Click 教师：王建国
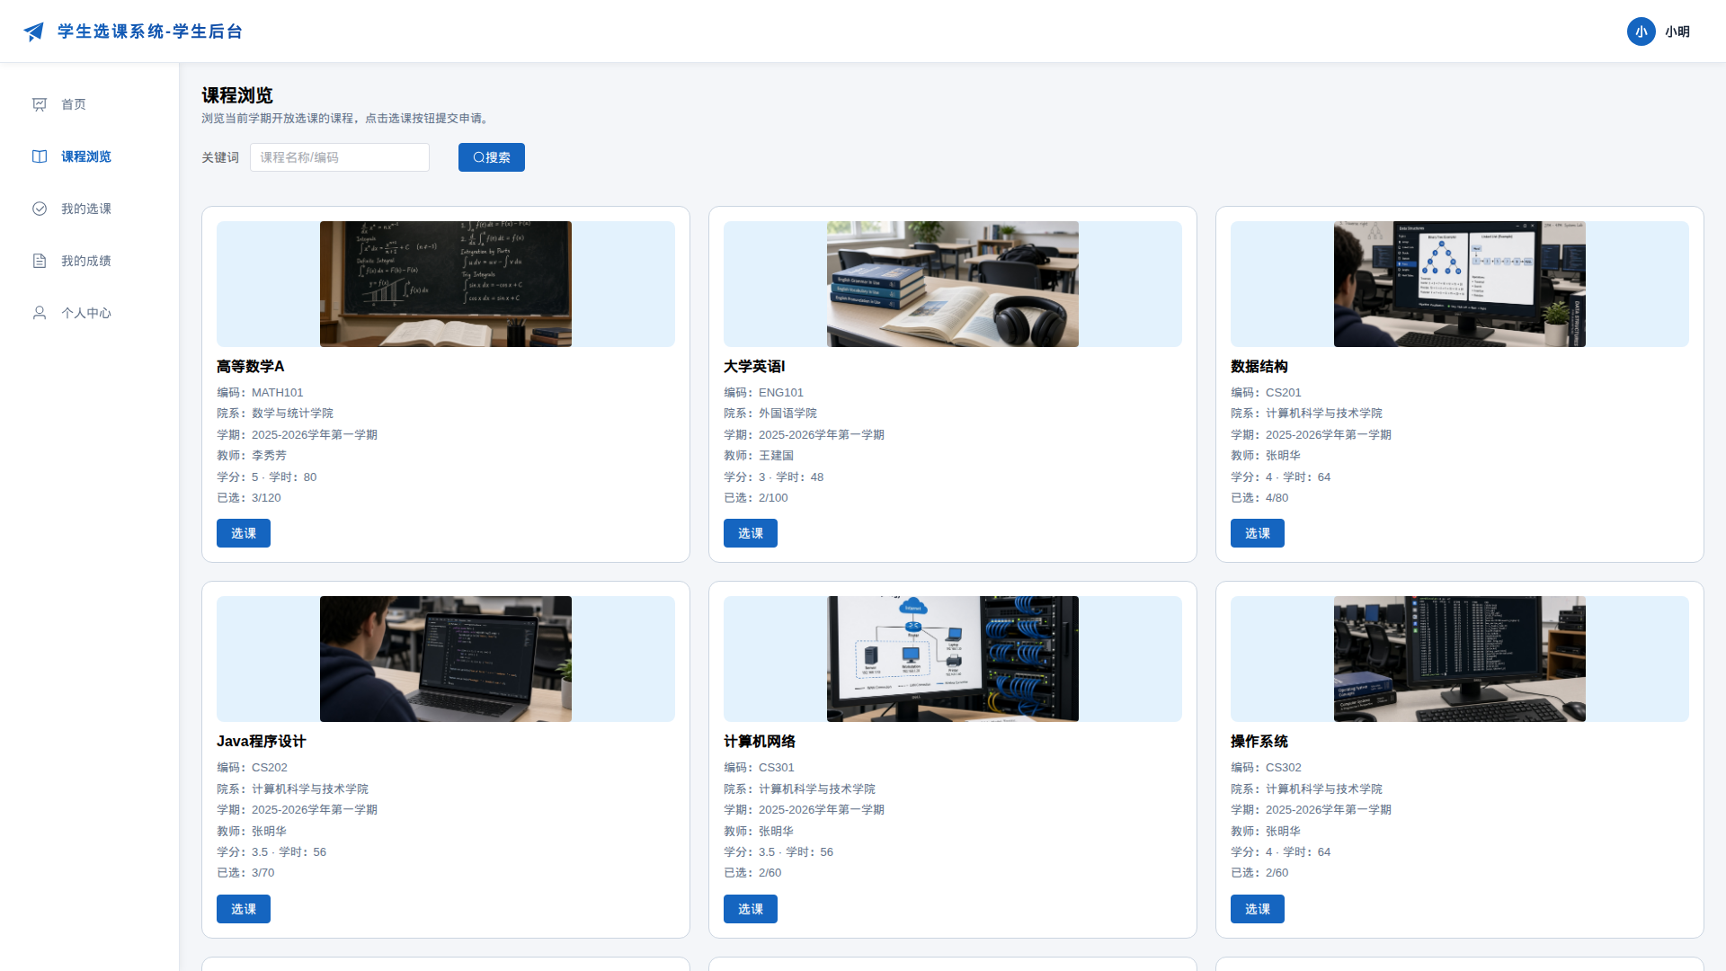The height and width of the screenshot is (971, 1726). pos(759,455)
